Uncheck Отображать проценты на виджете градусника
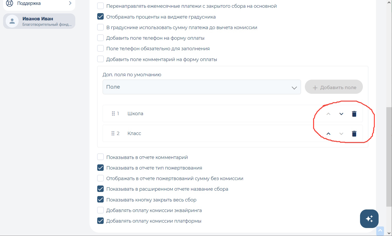Image resolution: width=392 pixels, height=236 pixels. tap(101, 16)
